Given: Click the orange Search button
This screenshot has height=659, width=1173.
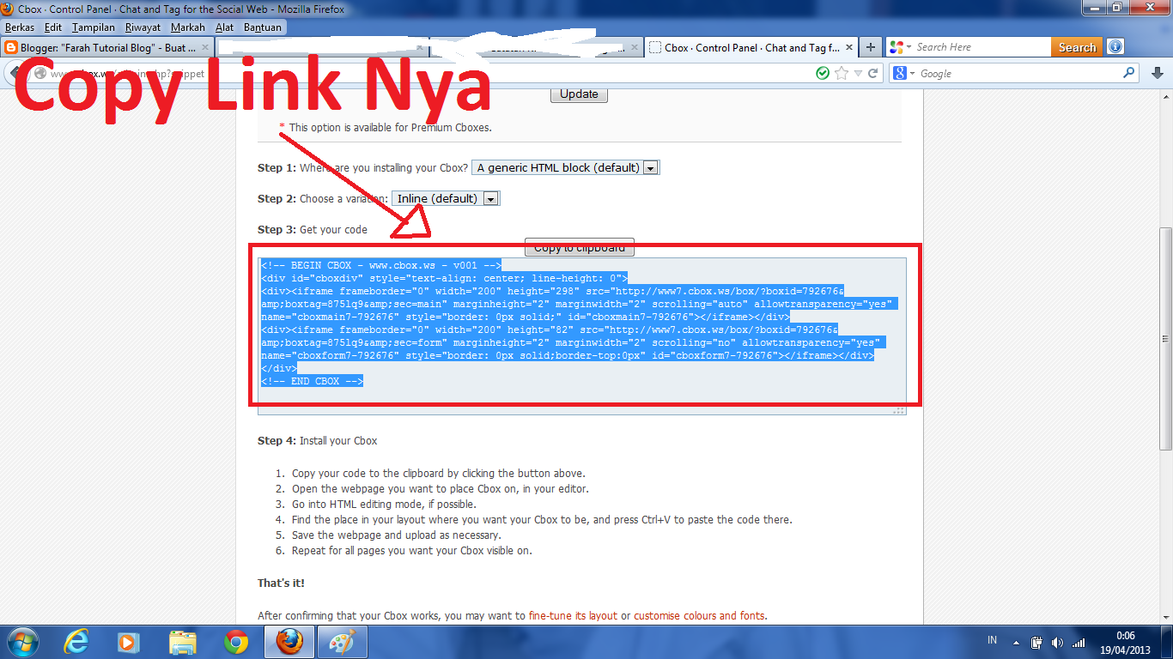Looking at the screenshot, I should click(x=1077, y=48).
